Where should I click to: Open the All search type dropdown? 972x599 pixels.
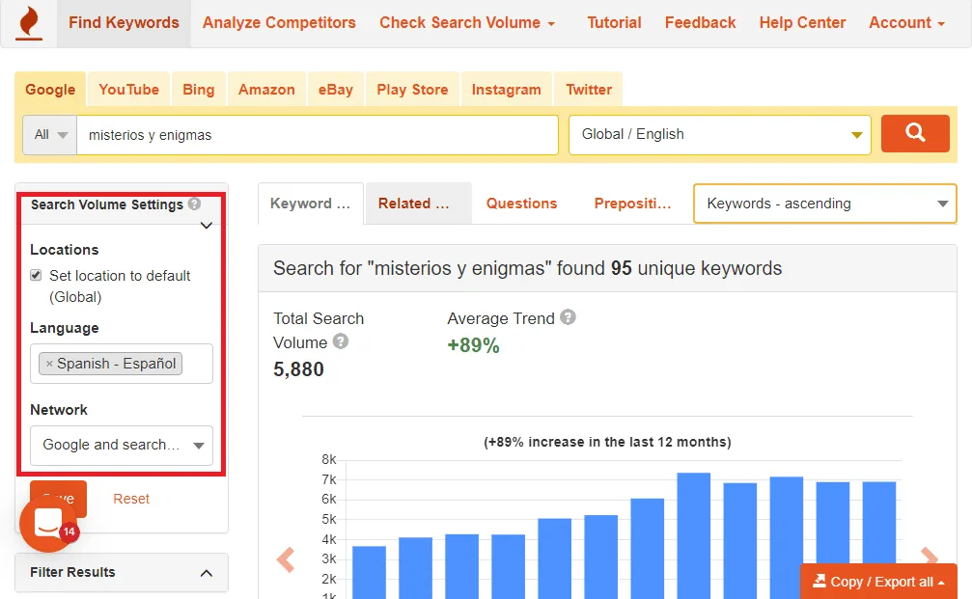click(50, 134)
